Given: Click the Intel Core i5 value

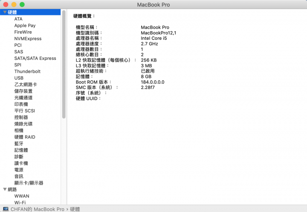Looking at the screenshot, I should tap(153, 38).
